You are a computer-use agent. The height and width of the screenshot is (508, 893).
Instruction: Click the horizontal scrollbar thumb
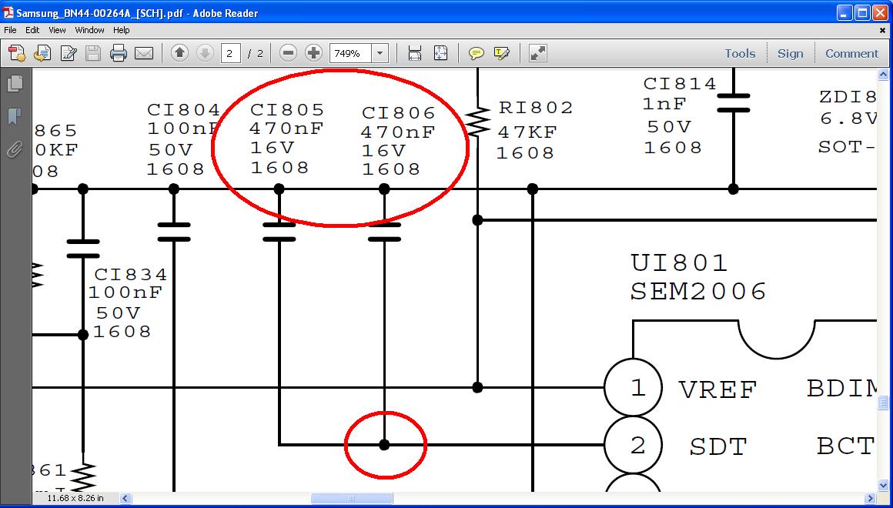pyautogui.click(x=351, y=498)
